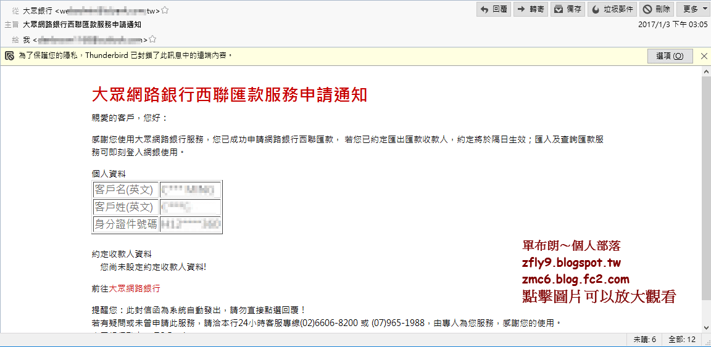Forward the email using 轉寄 button

531,9
